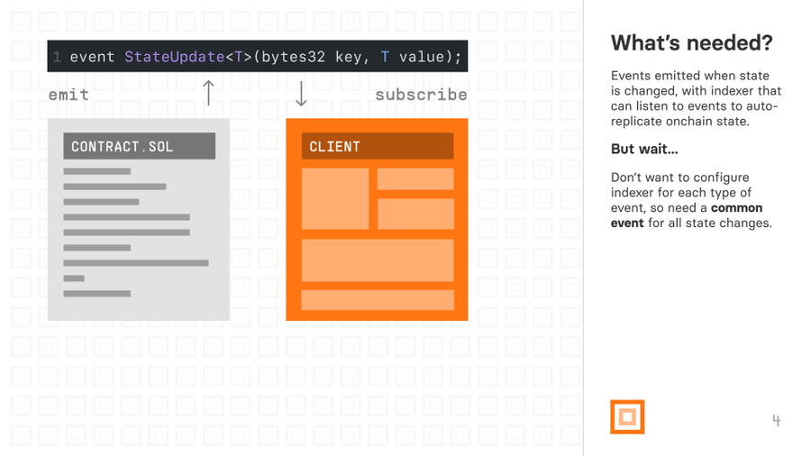Click the CONTRACT.SOL header label

(139, 146)
